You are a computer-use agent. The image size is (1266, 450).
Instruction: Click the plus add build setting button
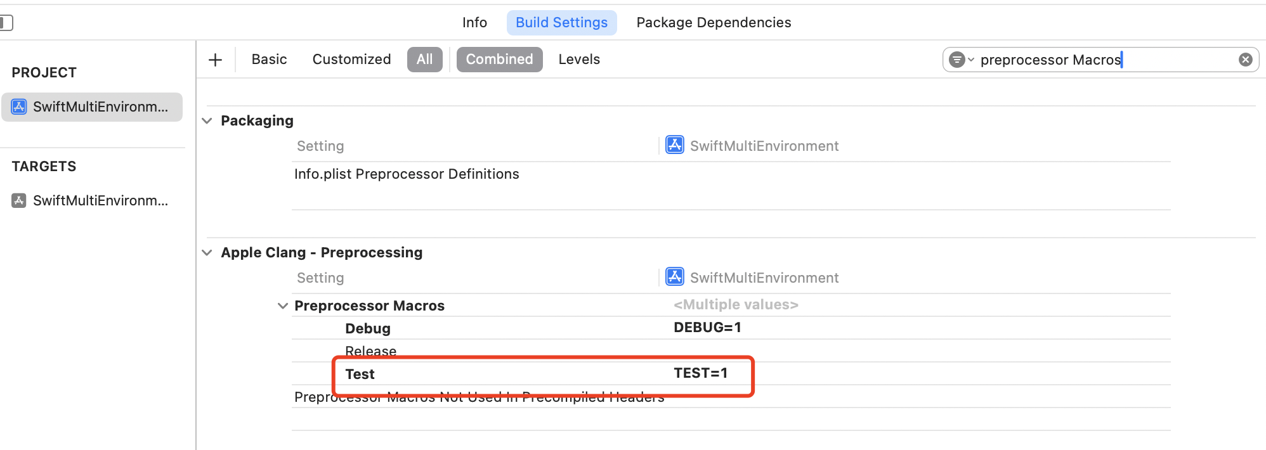click(215, 60)
